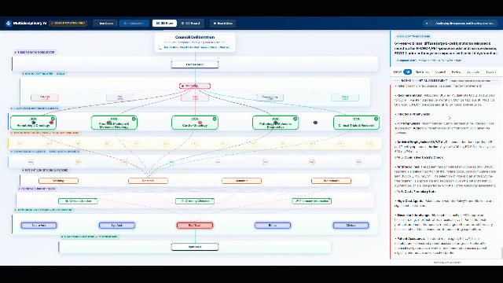The image size is (503, 283).
Task: Click the link row under Council Deliberation
Action: (x=196, y=47)
